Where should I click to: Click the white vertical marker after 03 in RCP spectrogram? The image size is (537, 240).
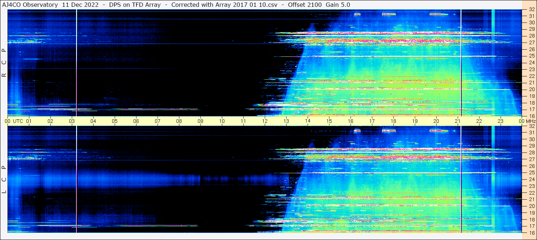coord(76,63)
